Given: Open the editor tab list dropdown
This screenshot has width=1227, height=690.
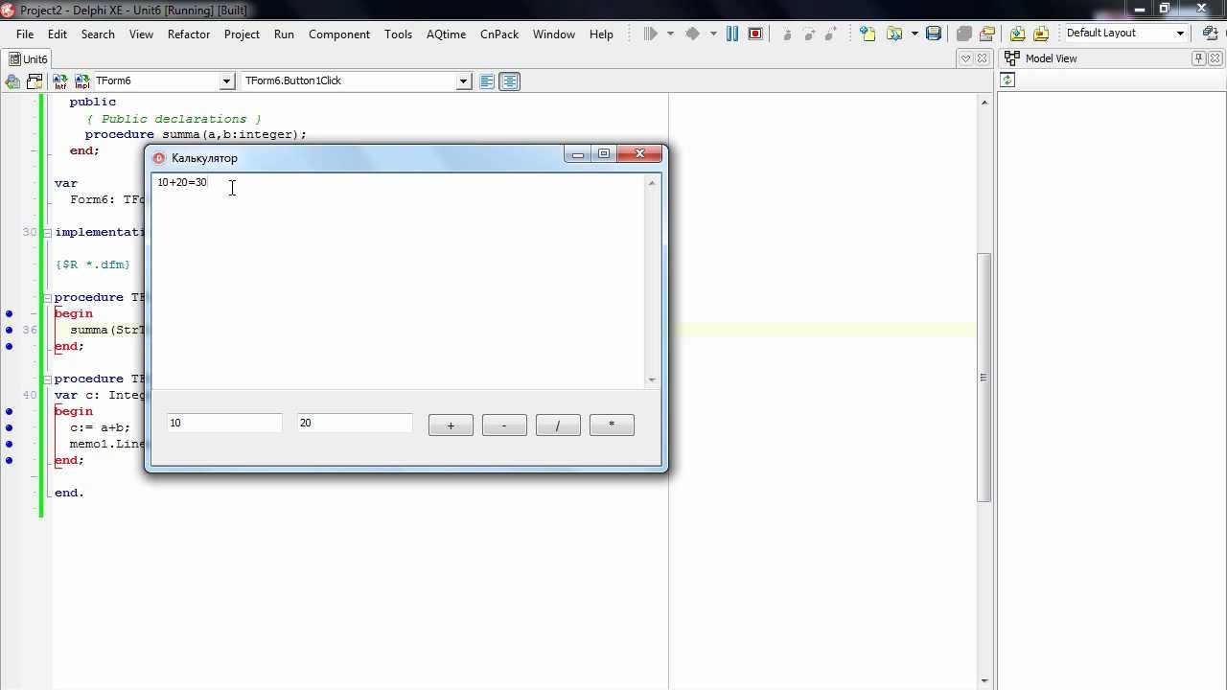Looking at the screenshot, I should [x=966, y=58].
